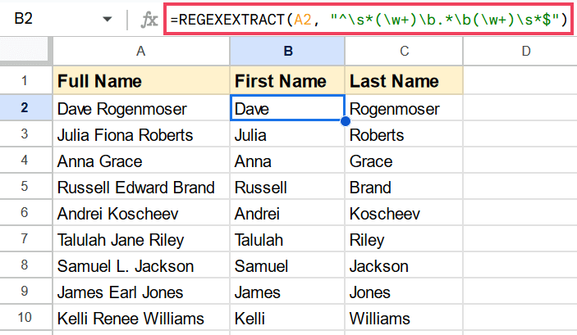This screenshot has width=577, height=335.
Task: Select cell 'Samuel' in First Name column
Action: pyautogui.click(x=287, y=265)
